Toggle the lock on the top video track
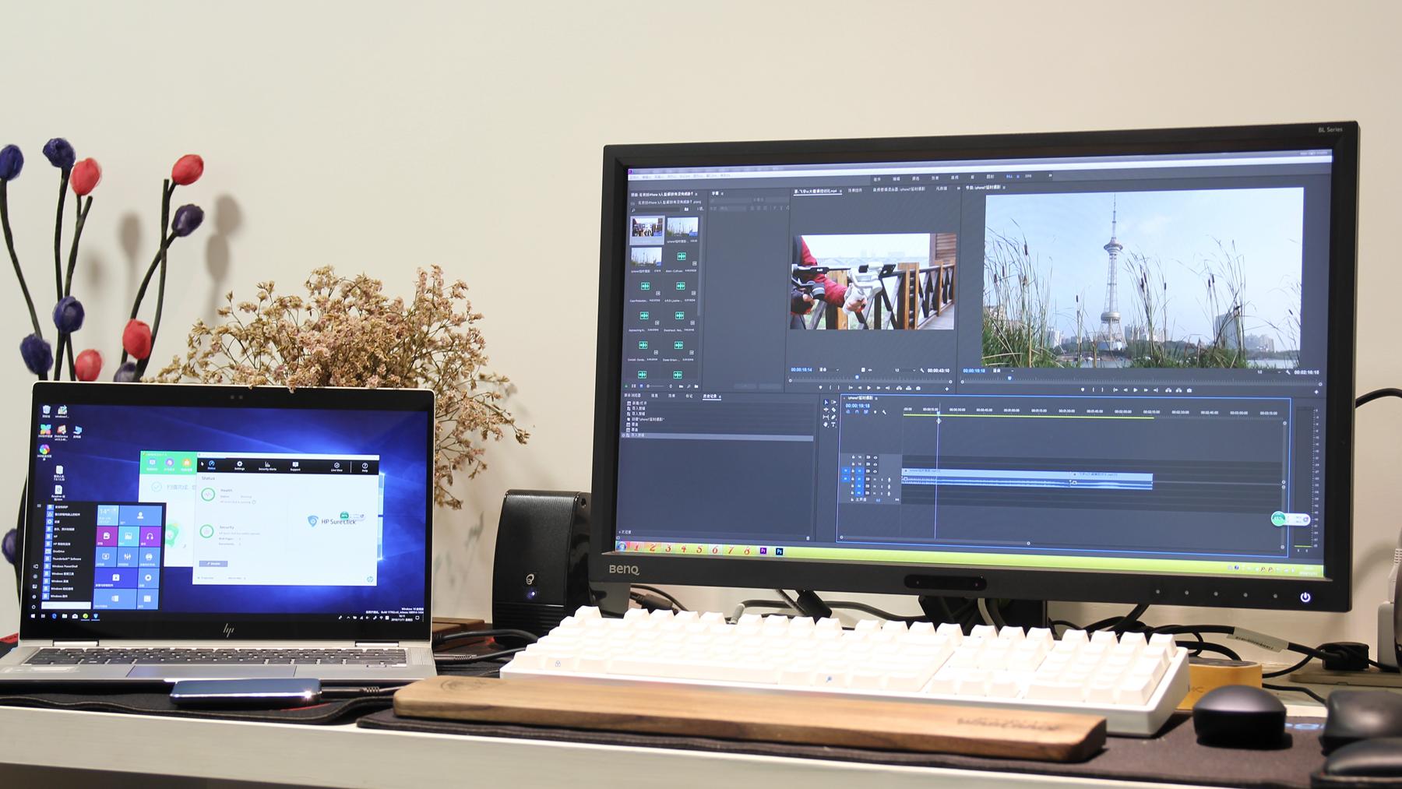Image resolution: width=1402 pixels, height=789 pixels. [x=853, y=457]
